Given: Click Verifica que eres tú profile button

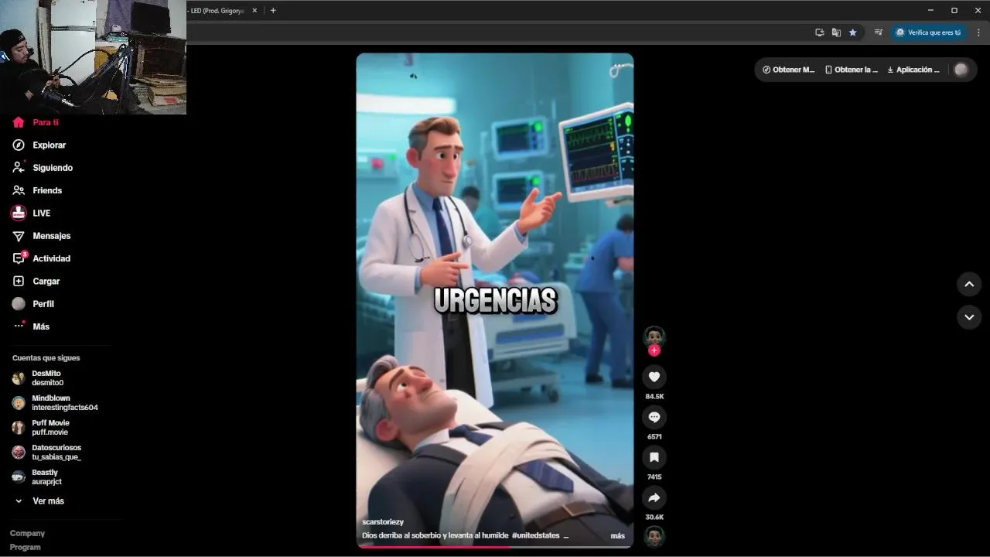Looking at the screenshot, I should tap(927, 32).
